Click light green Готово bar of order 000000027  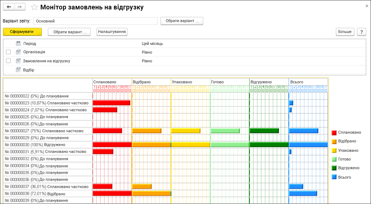[225, 131]
